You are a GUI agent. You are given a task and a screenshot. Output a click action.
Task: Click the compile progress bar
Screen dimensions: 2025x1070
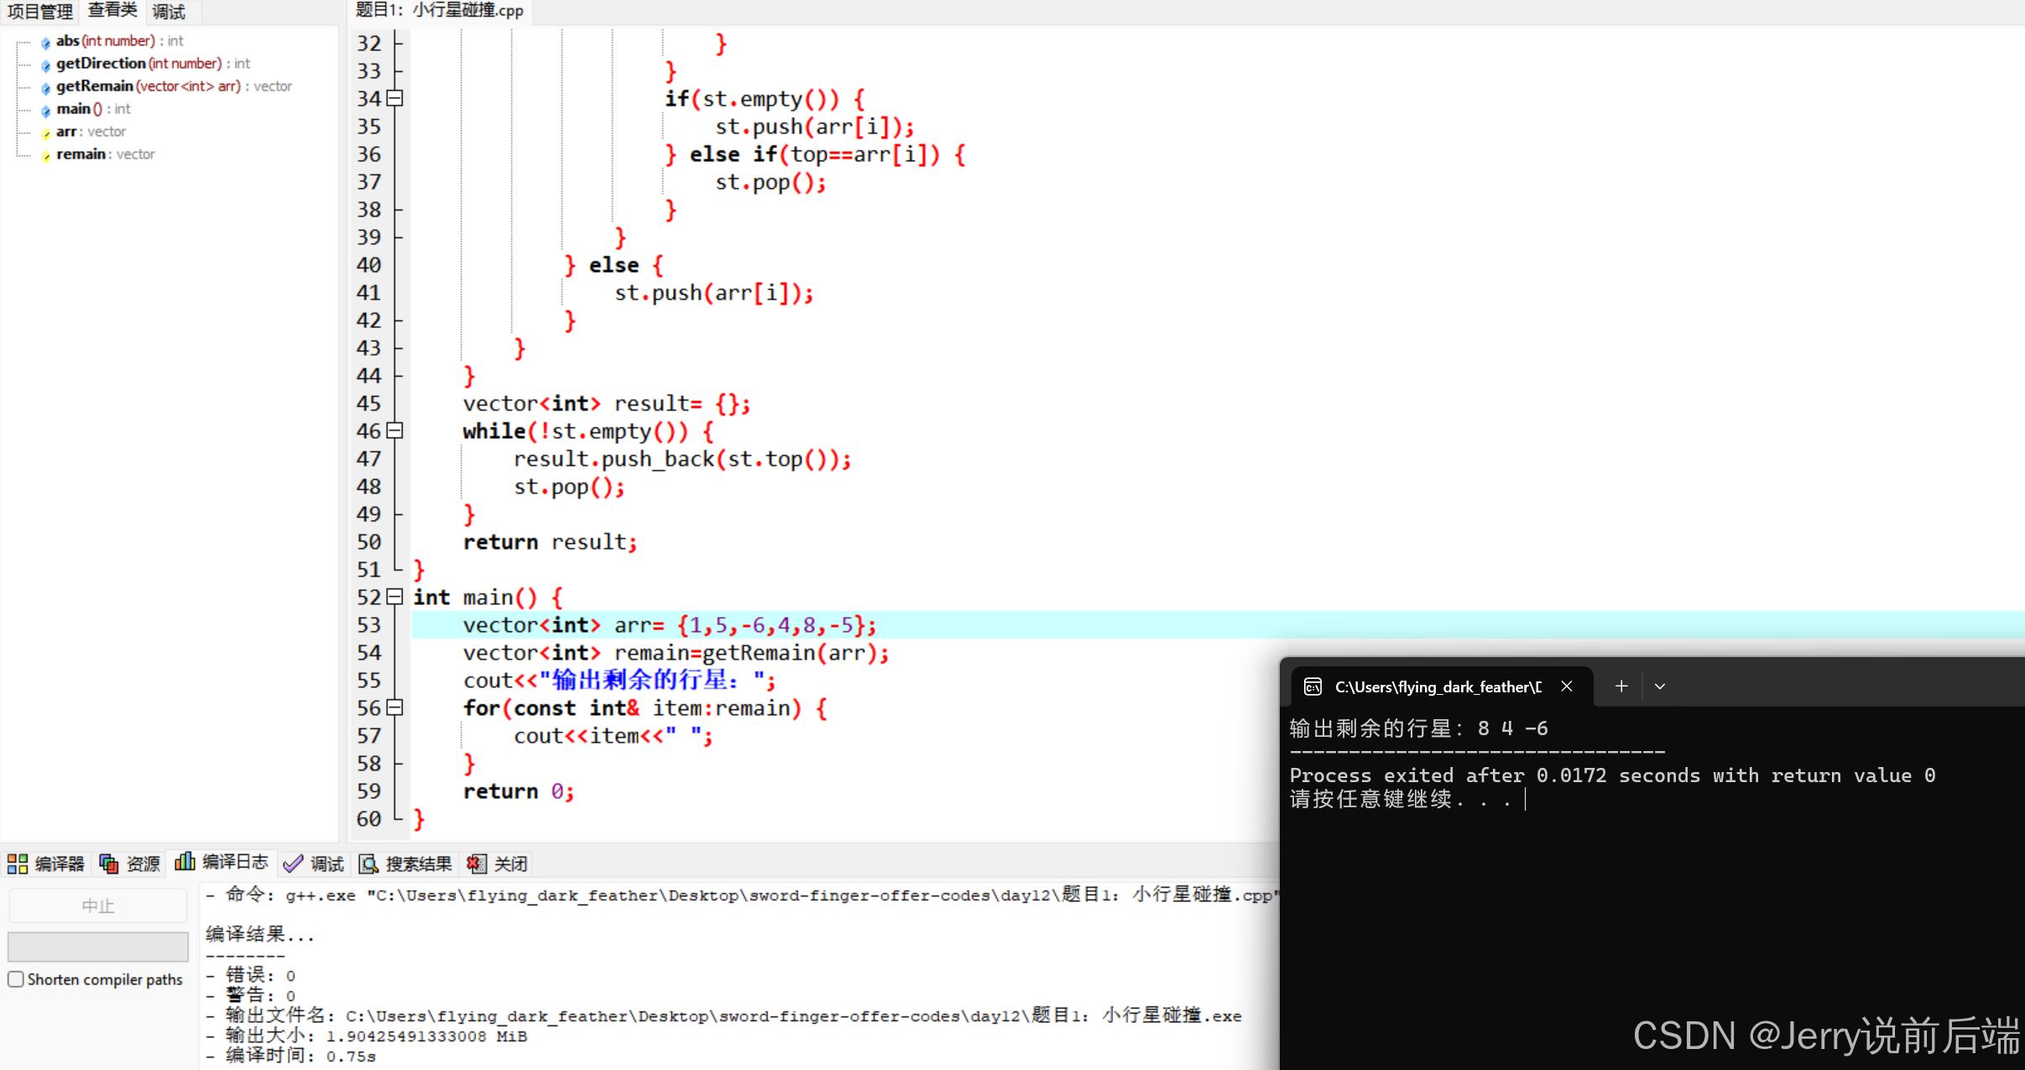(97, 947)
